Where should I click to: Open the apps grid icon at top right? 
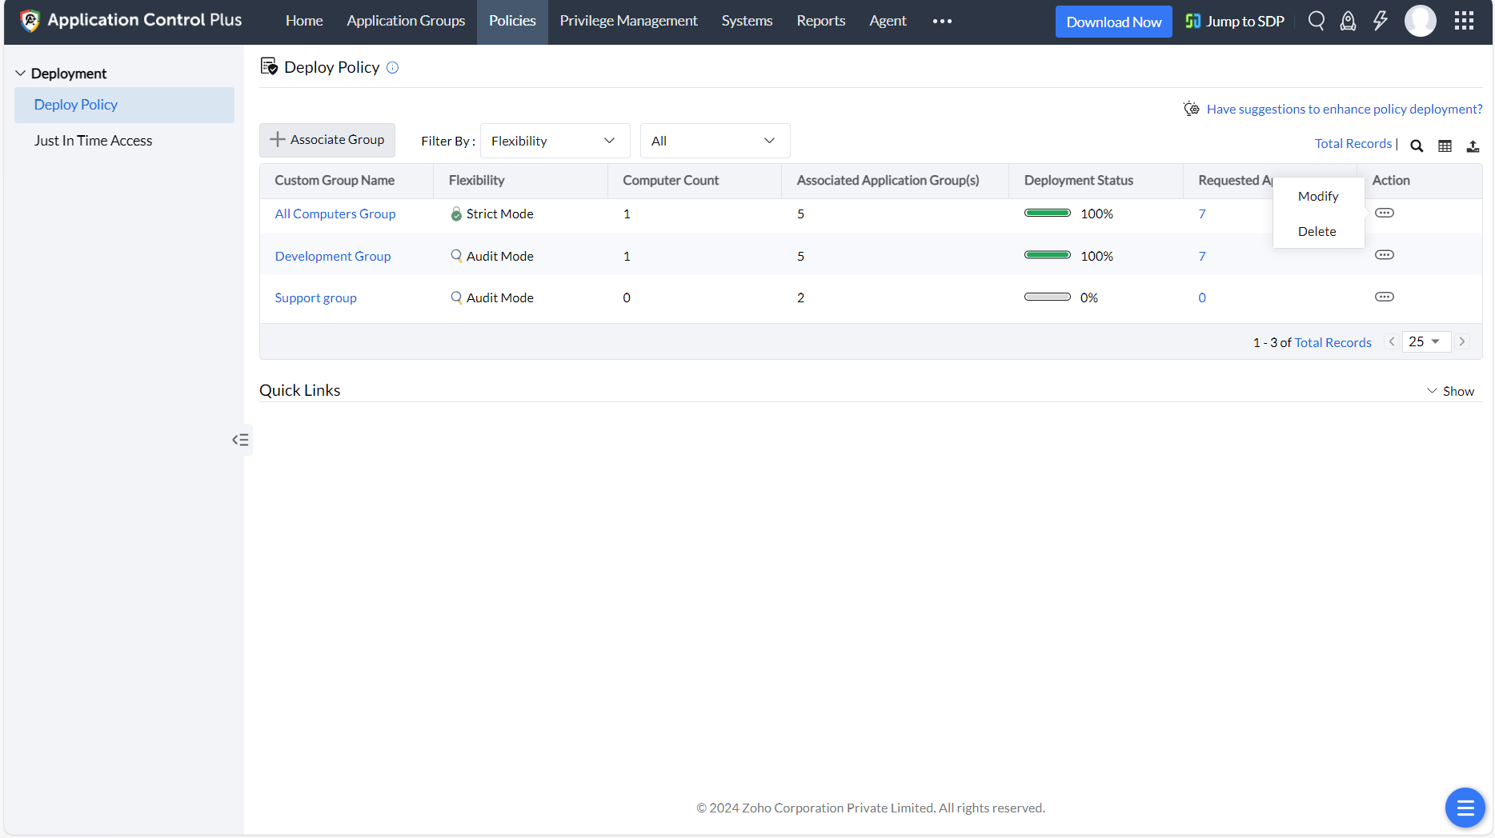pos(1464,21)
